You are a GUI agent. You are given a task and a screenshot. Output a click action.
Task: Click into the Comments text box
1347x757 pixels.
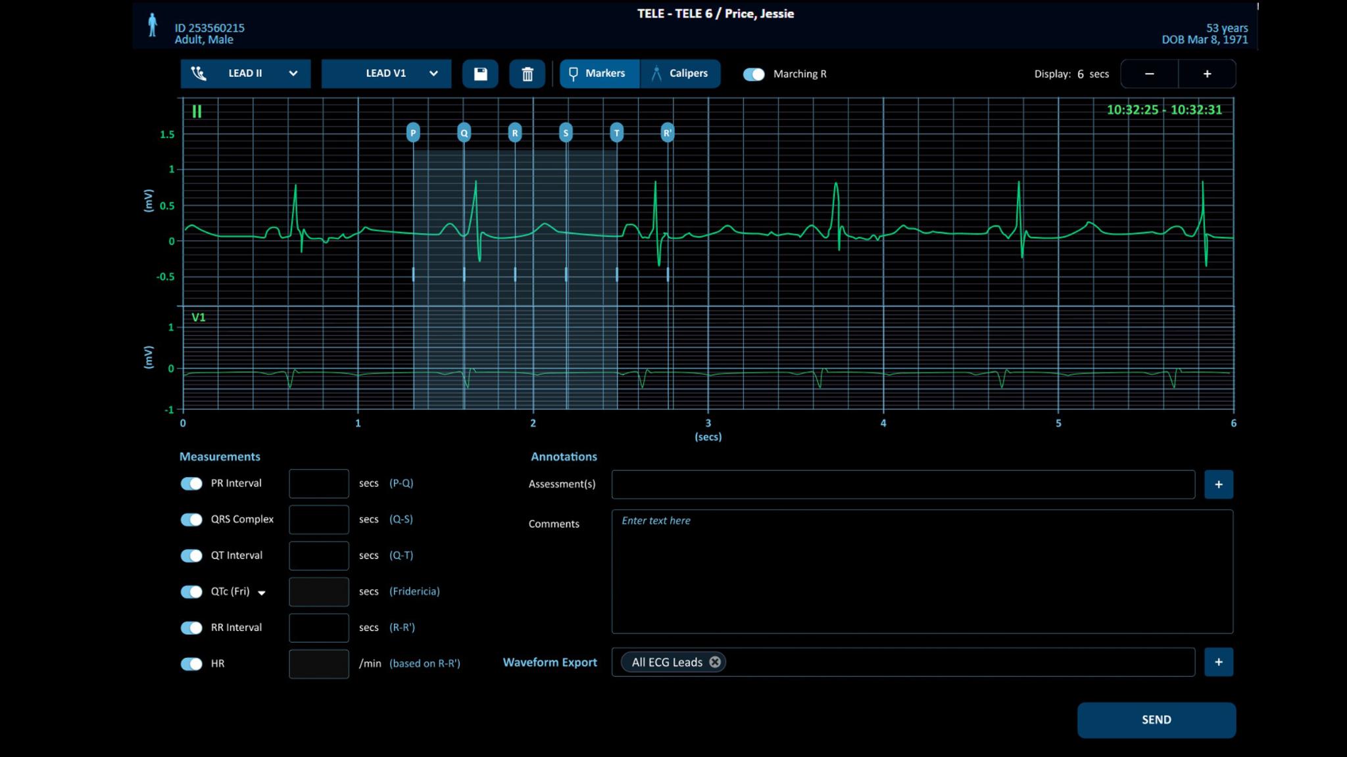click(921, 571)
